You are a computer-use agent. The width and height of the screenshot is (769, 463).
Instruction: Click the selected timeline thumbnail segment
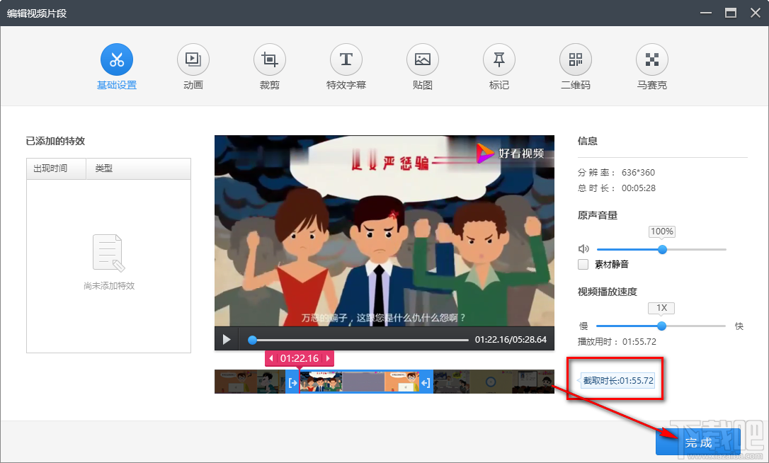(360, 382)
